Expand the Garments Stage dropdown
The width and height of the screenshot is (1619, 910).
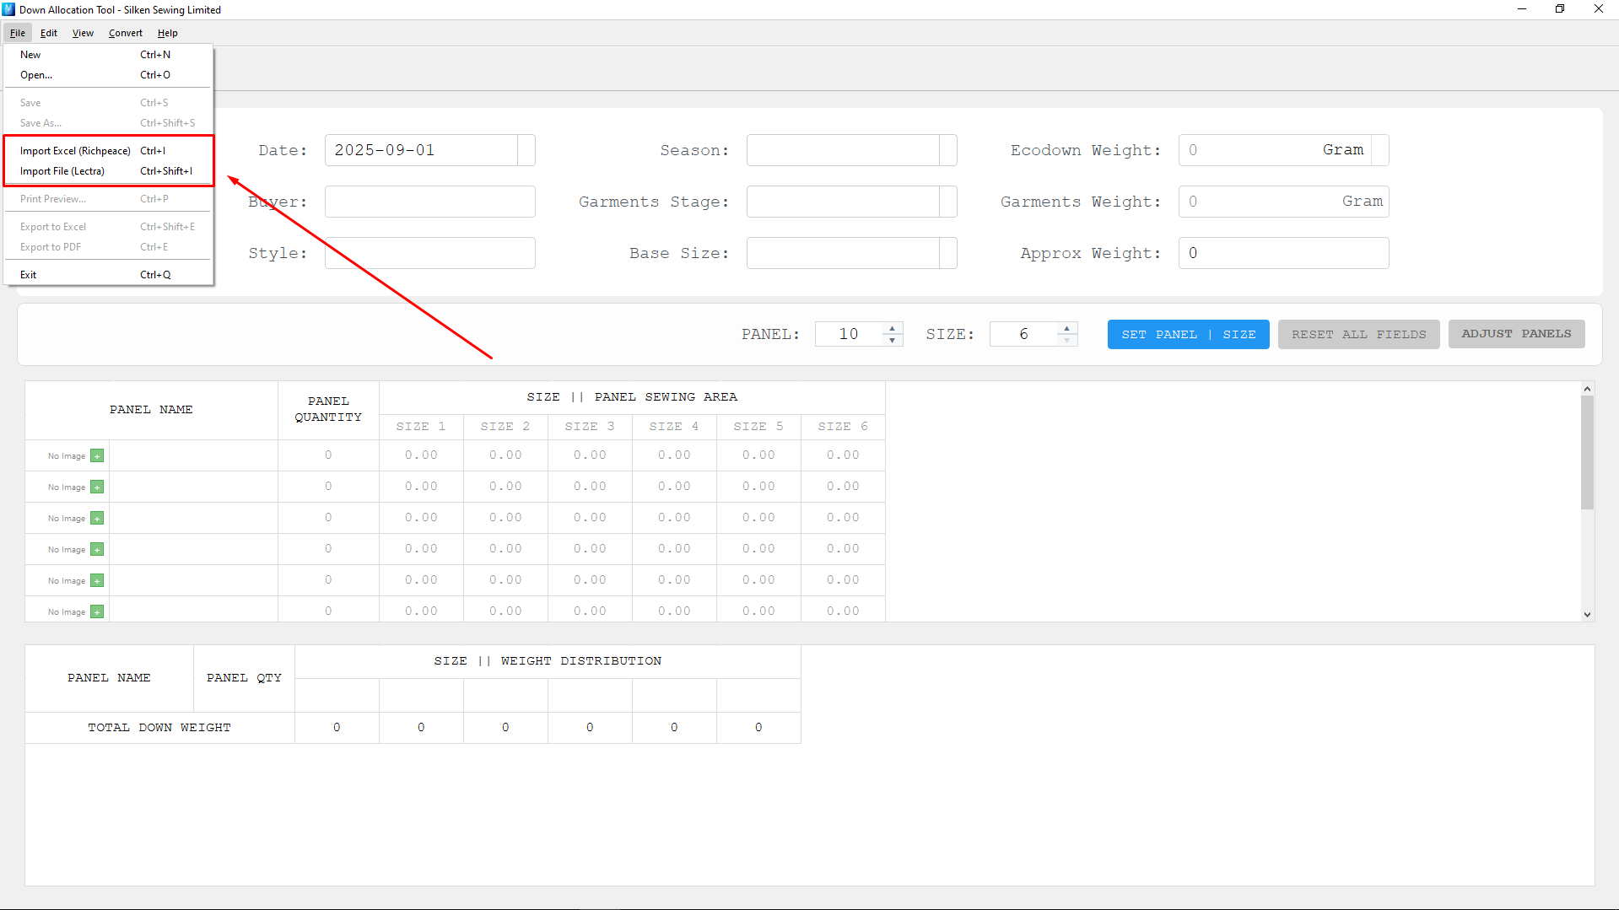point(948,202)
